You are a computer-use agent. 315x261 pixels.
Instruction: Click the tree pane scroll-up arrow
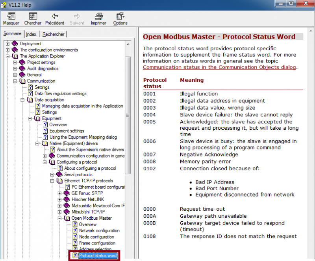point(128,44)
